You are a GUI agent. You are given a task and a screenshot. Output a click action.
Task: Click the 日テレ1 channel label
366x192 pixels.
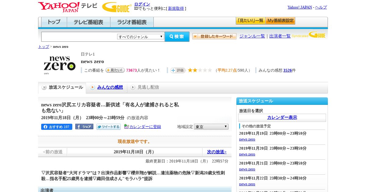88,54
